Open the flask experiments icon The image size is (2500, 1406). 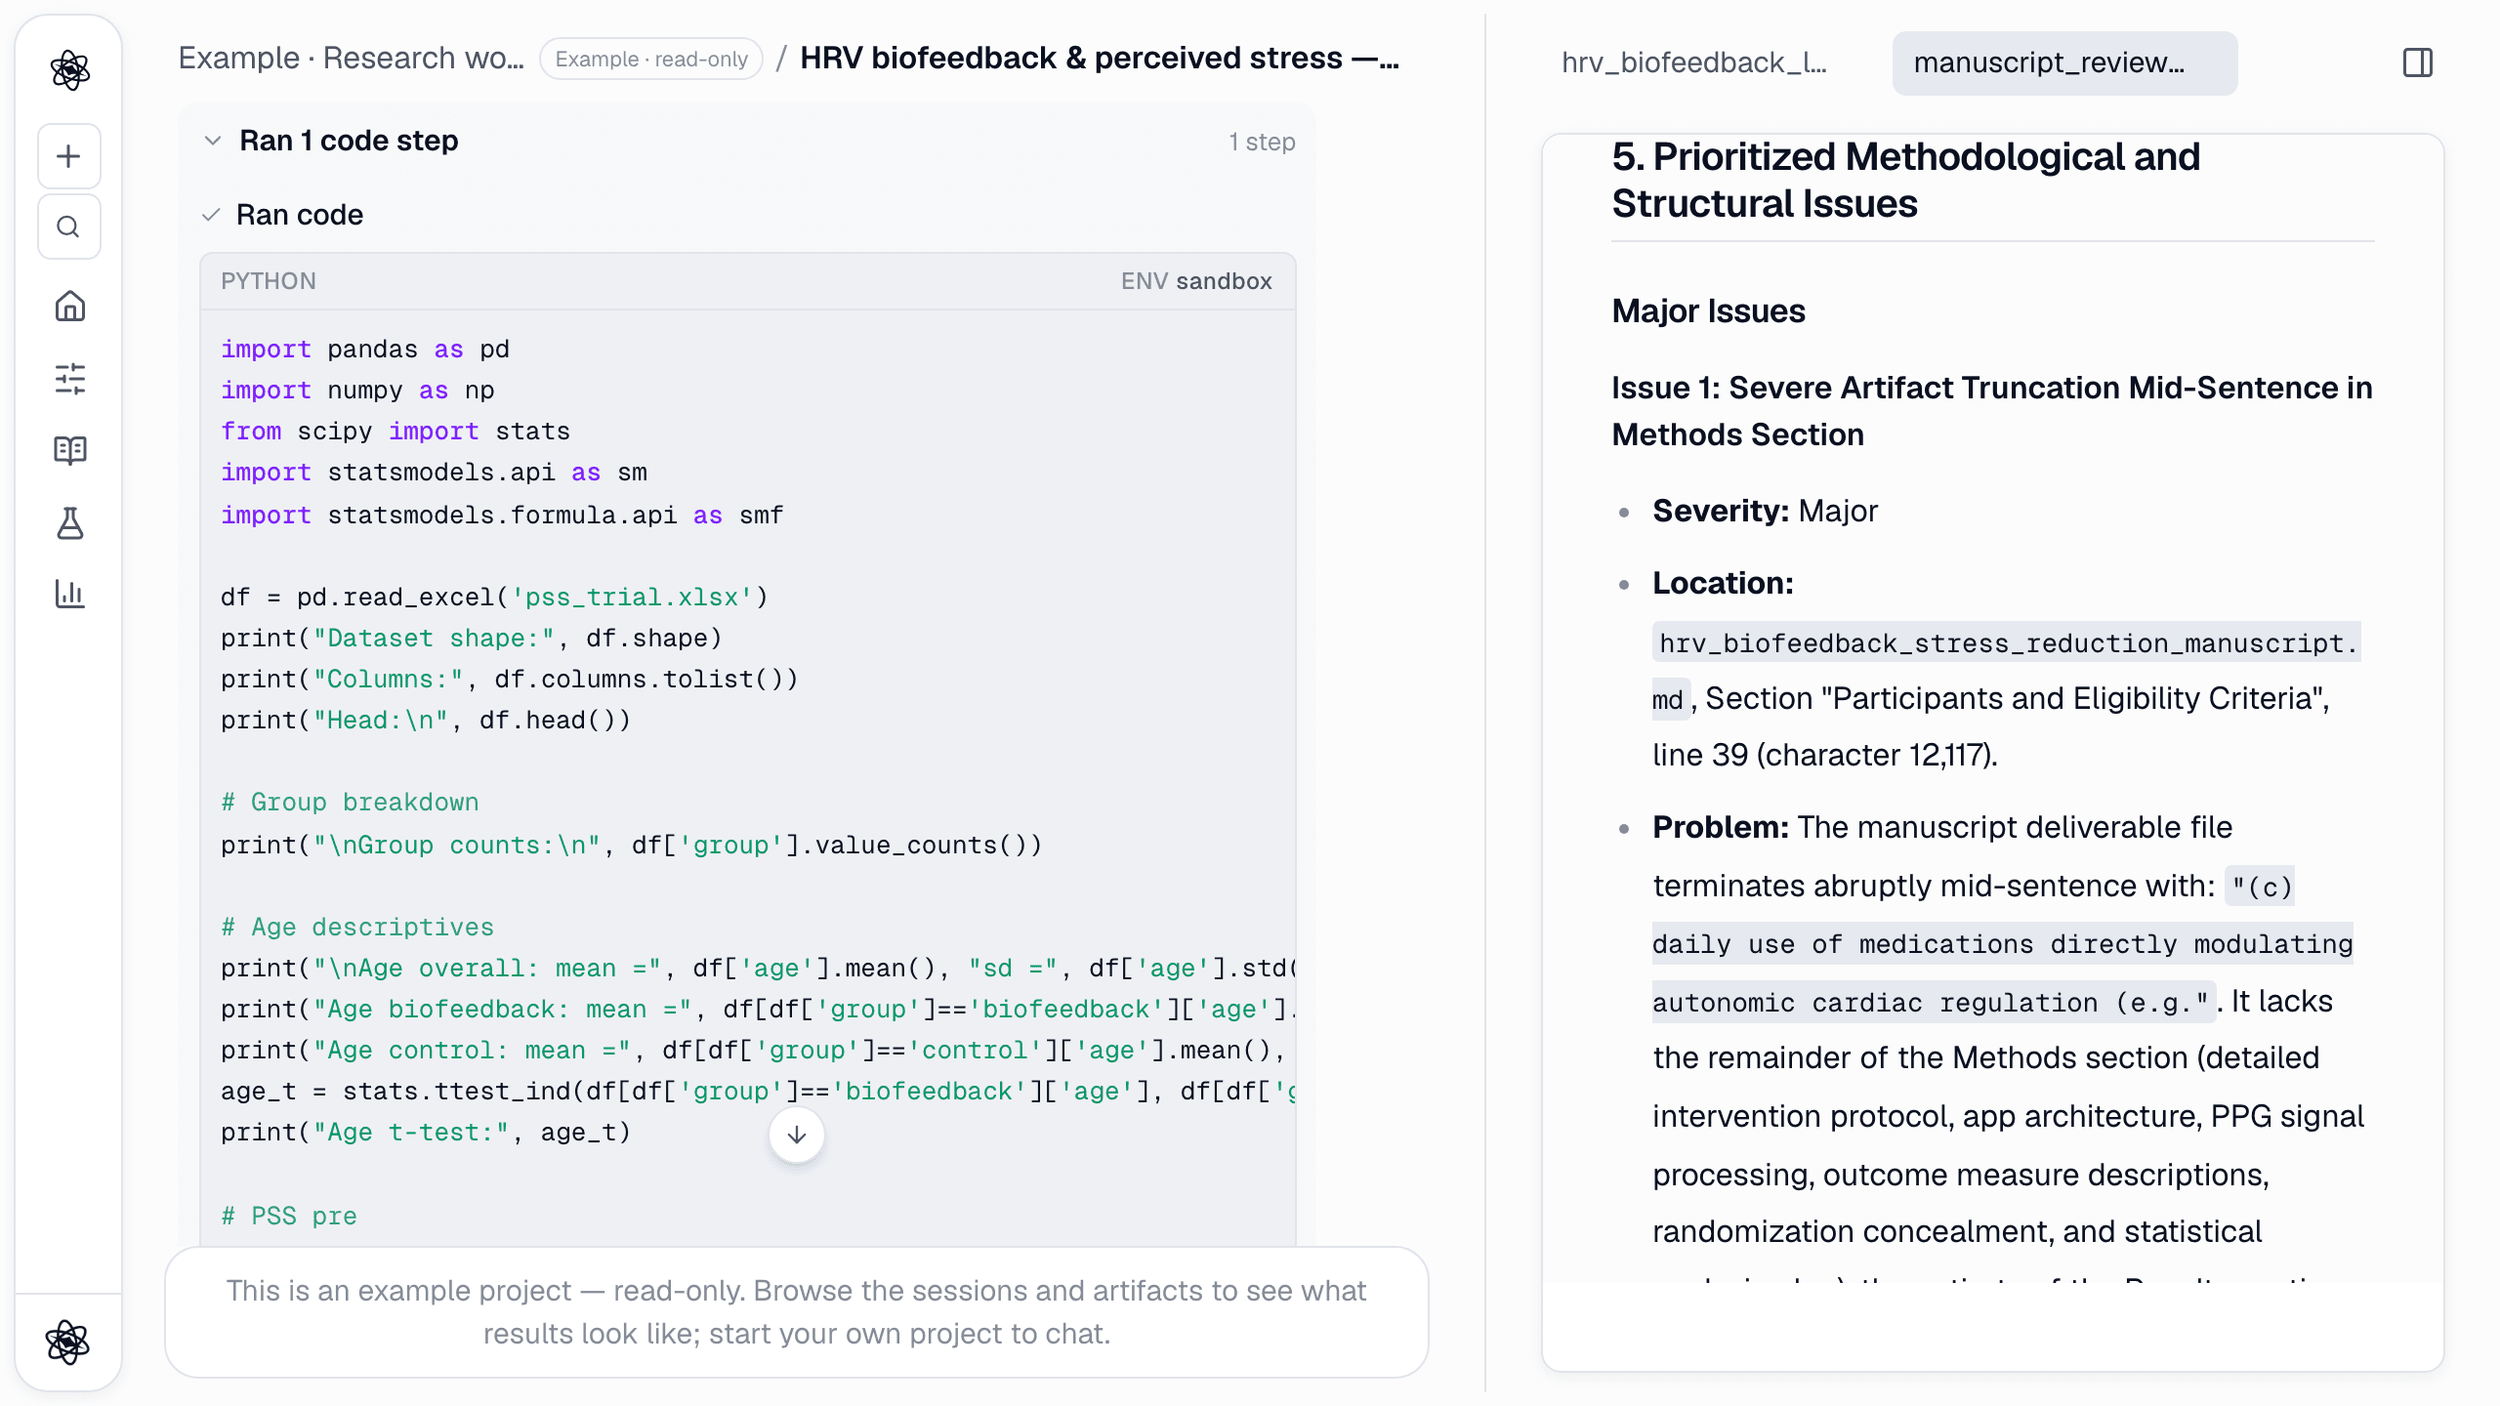click(x=69, y=522)
